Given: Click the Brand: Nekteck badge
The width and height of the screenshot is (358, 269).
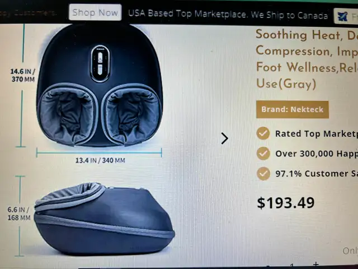Looking at the screenshot, I should pos(292,109).
